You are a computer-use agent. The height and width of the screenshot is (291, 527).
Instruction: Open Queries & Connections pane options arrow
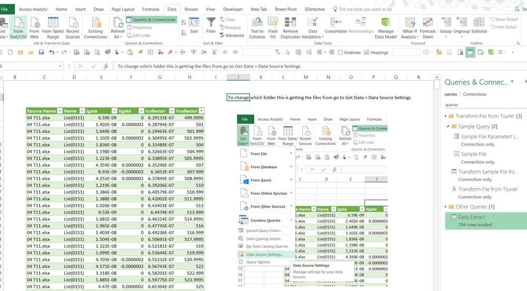click(x=512, y=82)
